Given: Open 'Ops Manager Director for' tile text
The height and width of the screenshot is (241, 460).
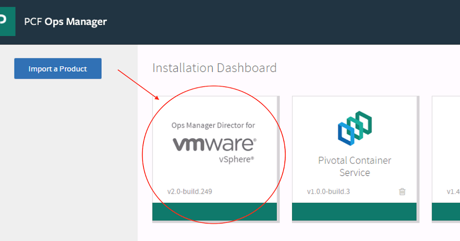Looking at the screenshot, I should click(213, 125).
